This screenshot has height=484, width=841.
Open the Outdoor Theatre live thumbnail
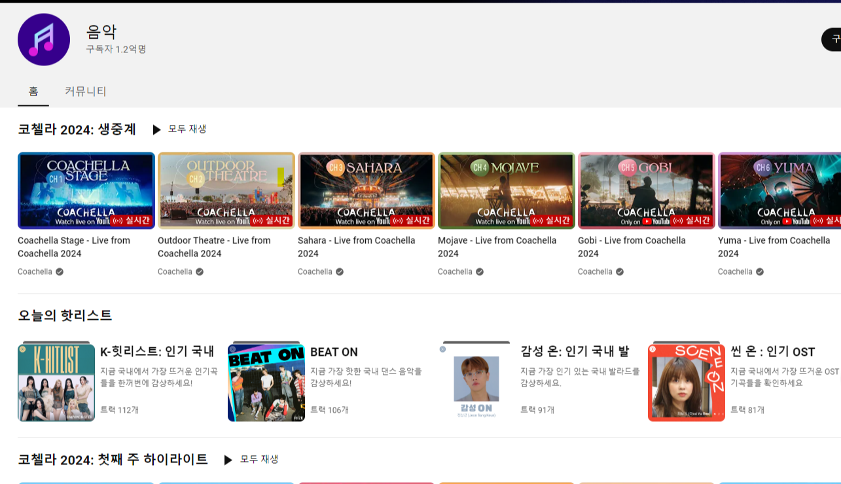click(226, 190)
